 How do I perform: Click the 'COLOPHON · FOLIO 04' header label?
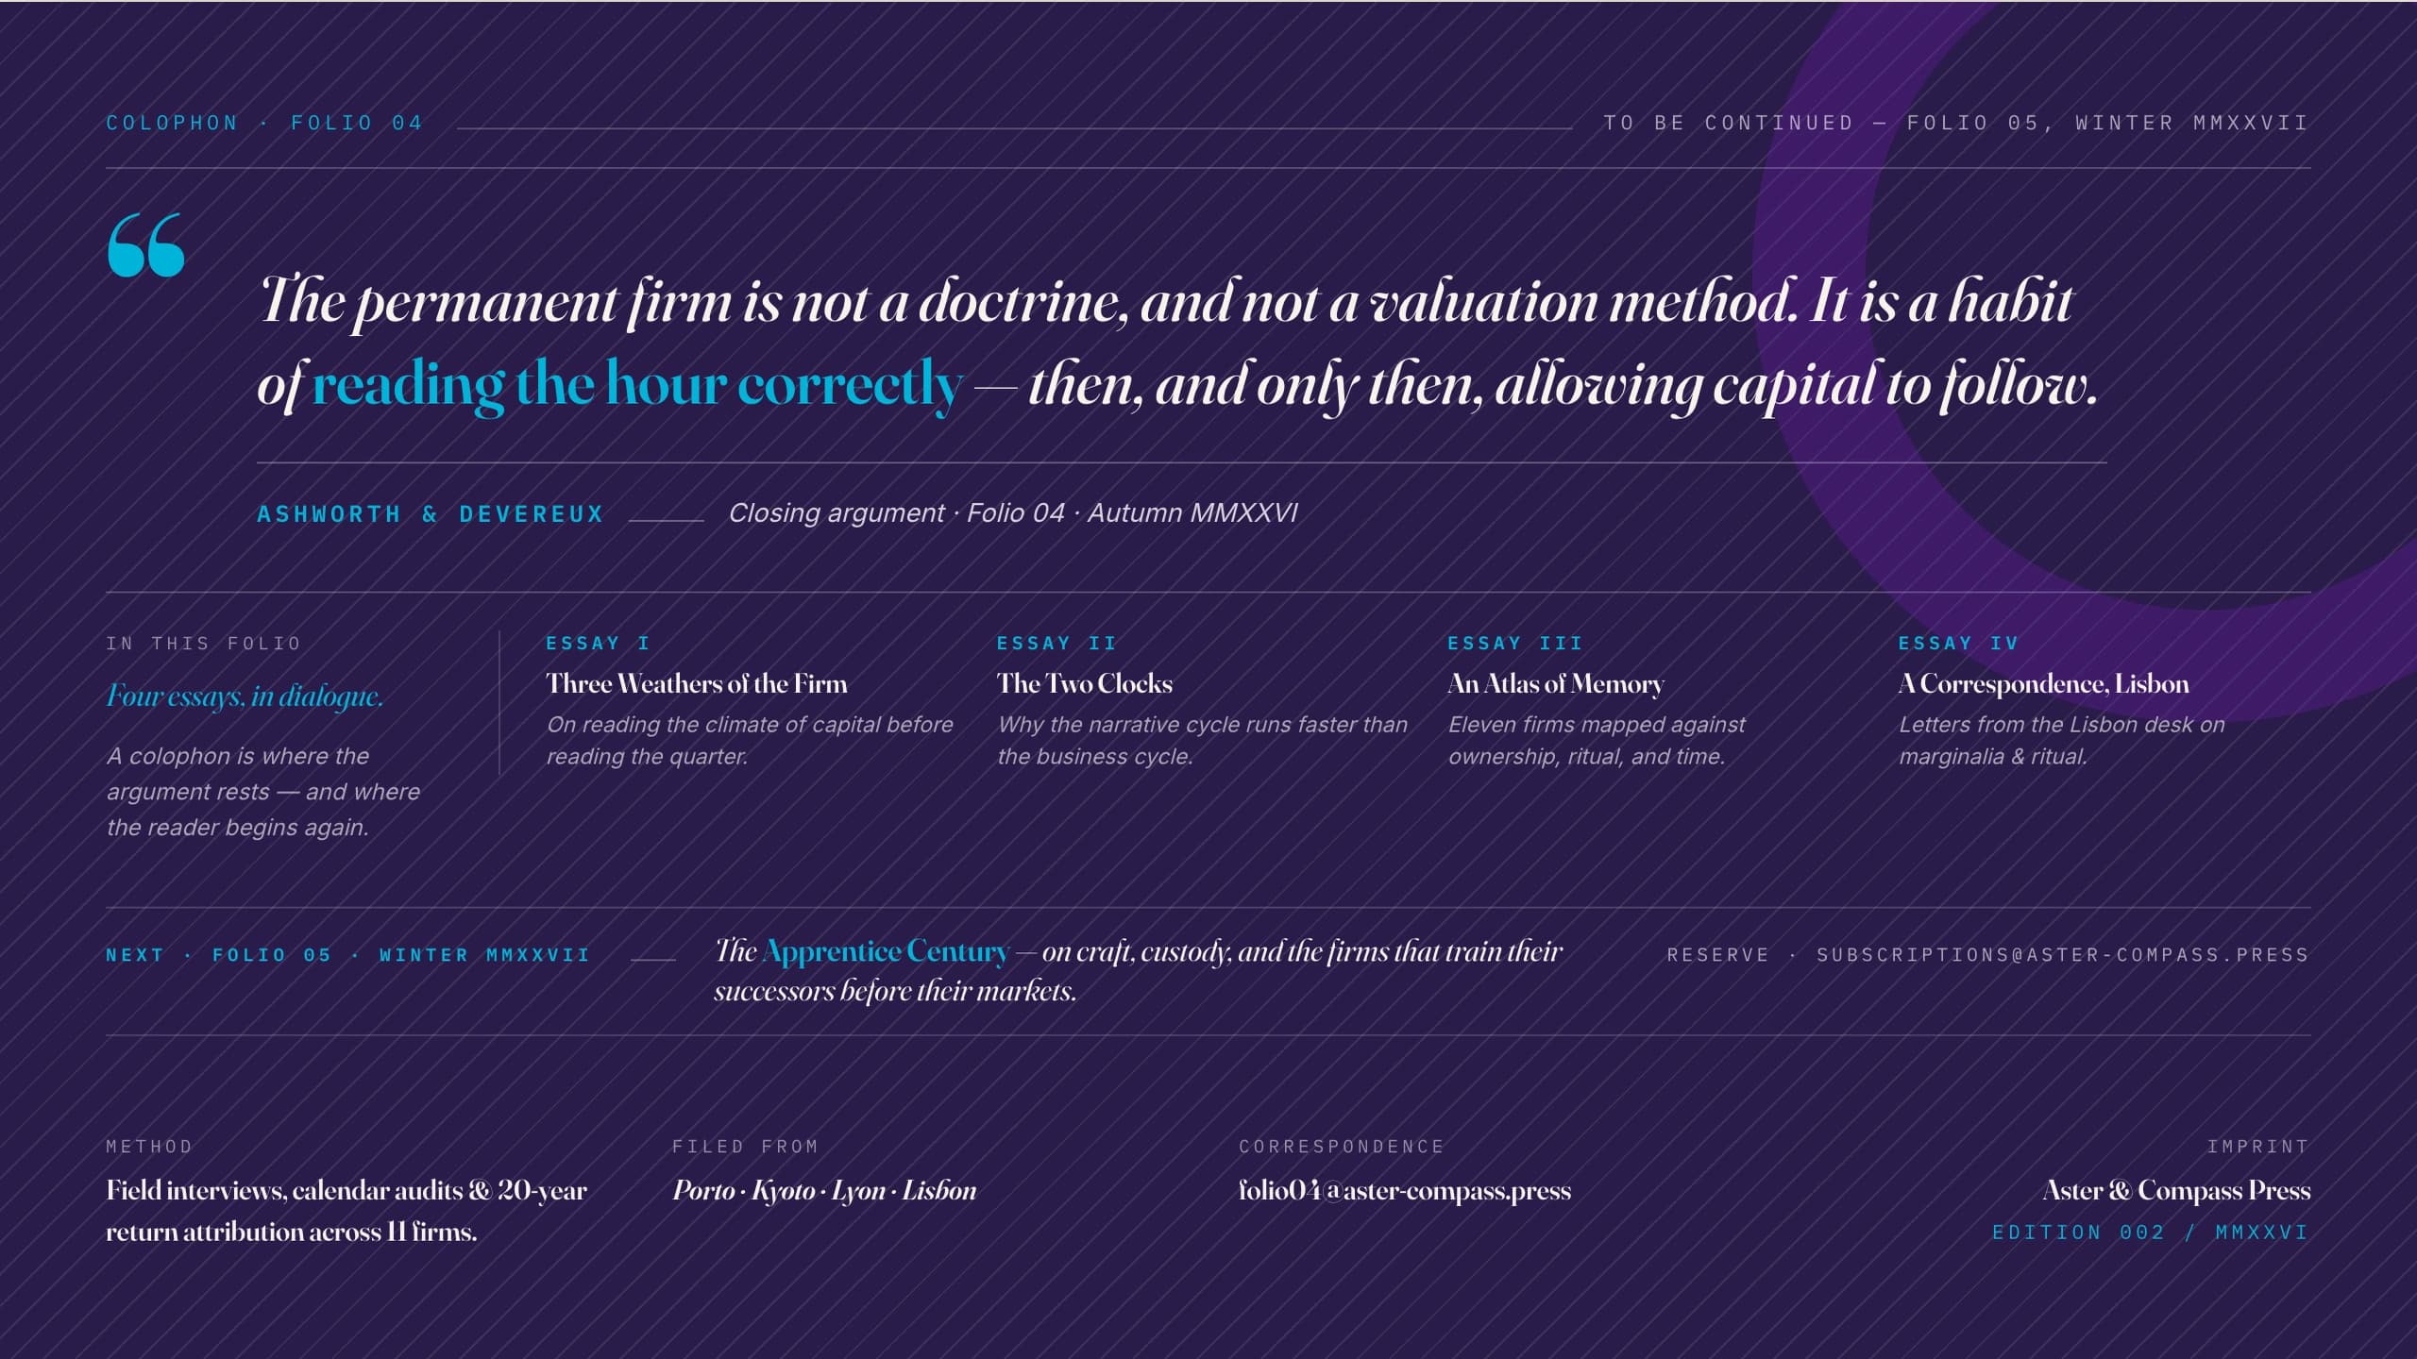point(264,123)
